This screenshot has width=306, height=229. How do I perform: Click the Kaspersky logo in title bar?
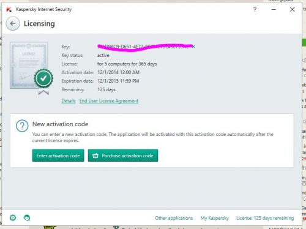point(9,9)
